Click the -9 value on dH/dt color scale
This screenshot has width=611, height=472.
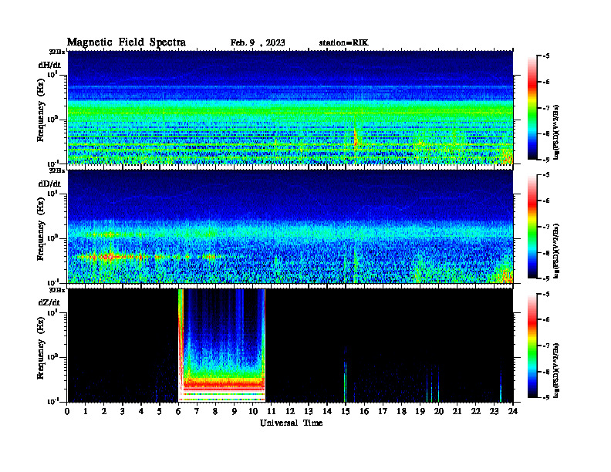coord(545,160)
